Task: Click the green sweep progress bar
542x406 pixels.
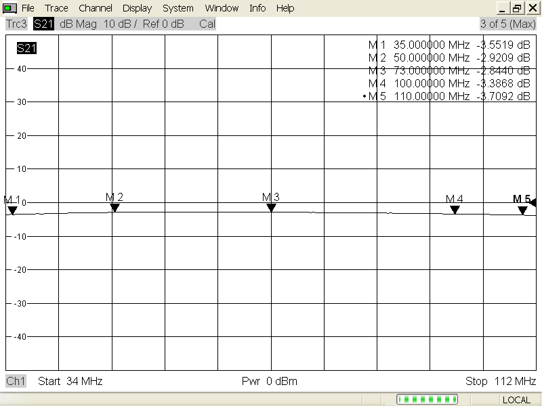Action: tap(427, 399)
